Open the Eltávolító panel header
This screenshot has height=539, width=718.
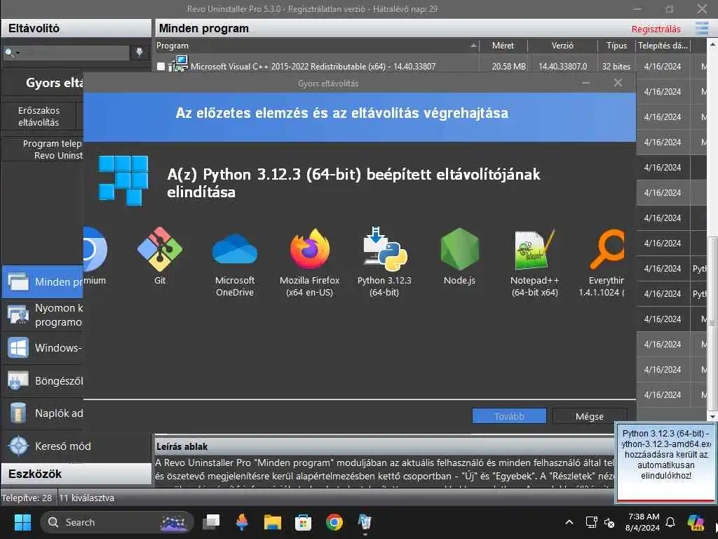point(76,28)
